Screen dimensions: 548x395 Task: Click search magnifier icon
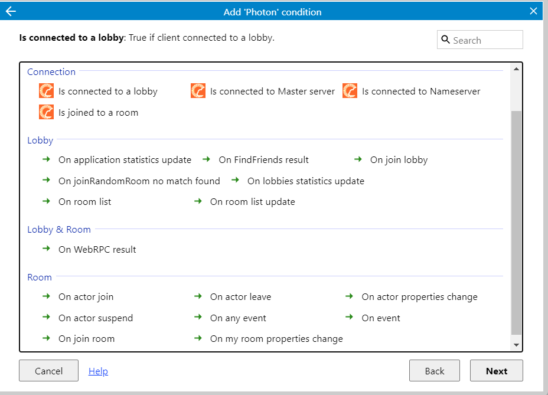[x=445, y=40]
